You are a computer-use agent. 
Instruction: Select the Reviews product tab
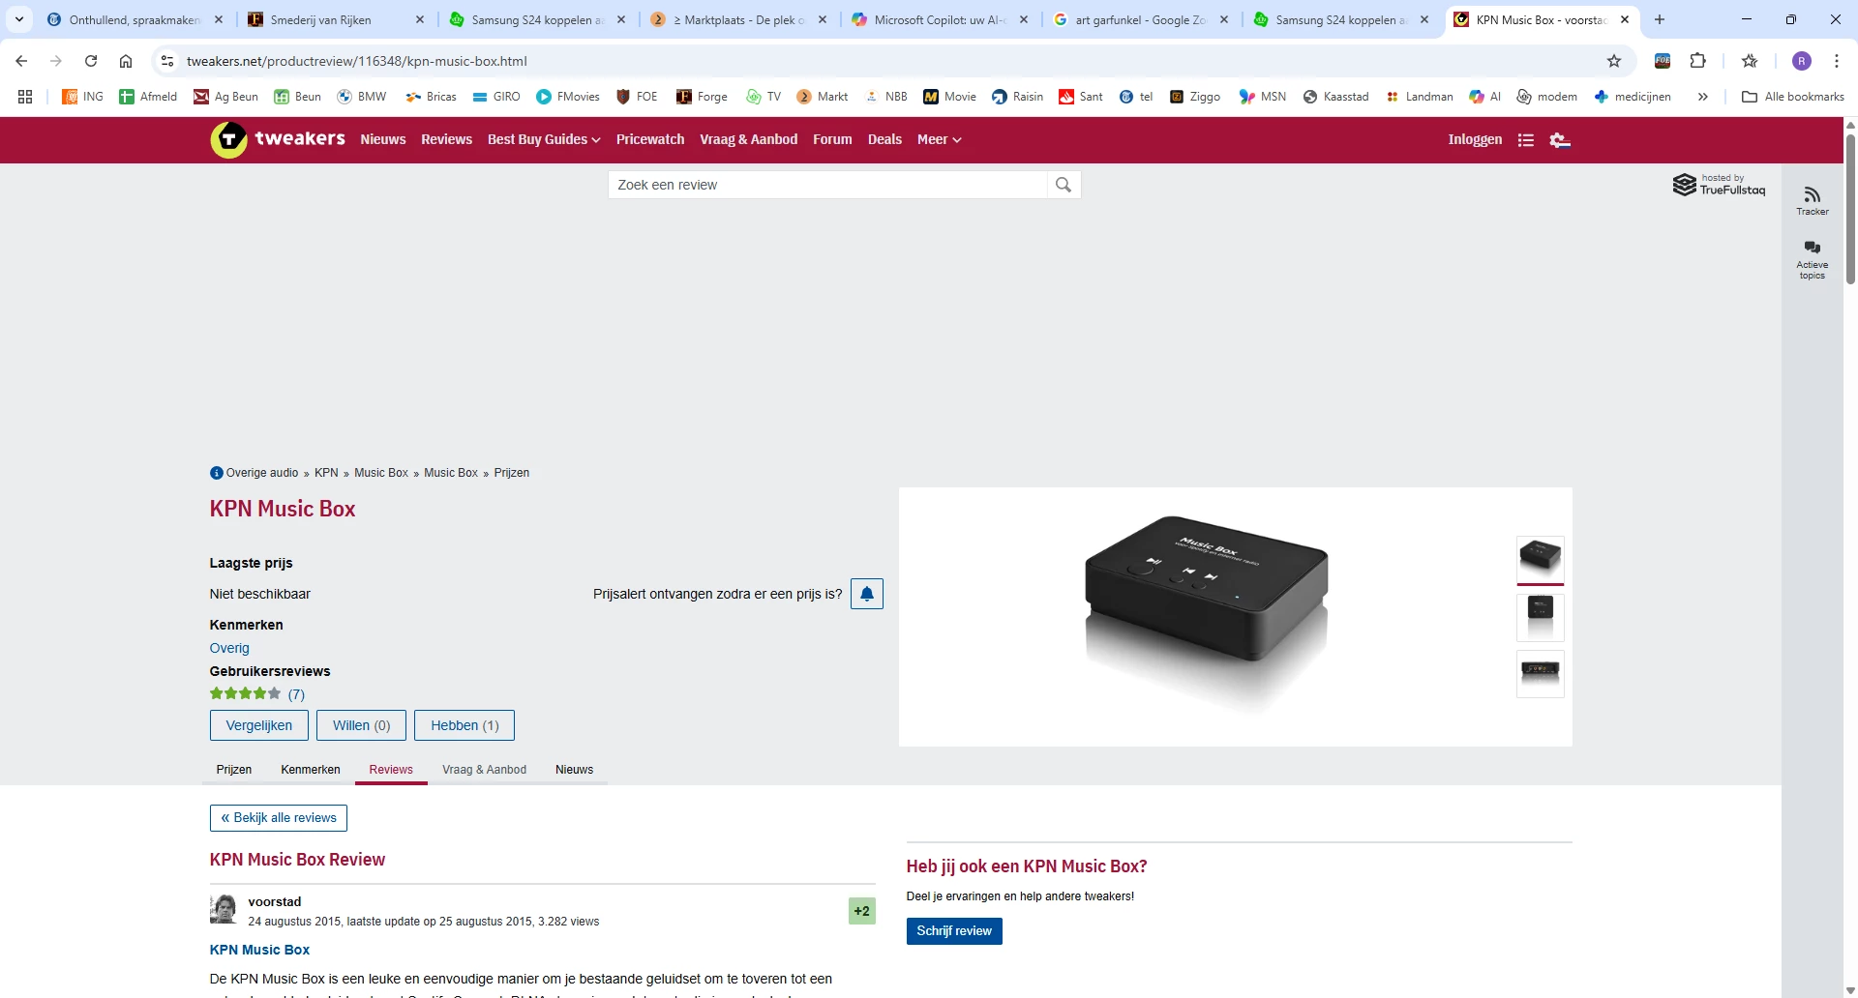click(391, 770)
